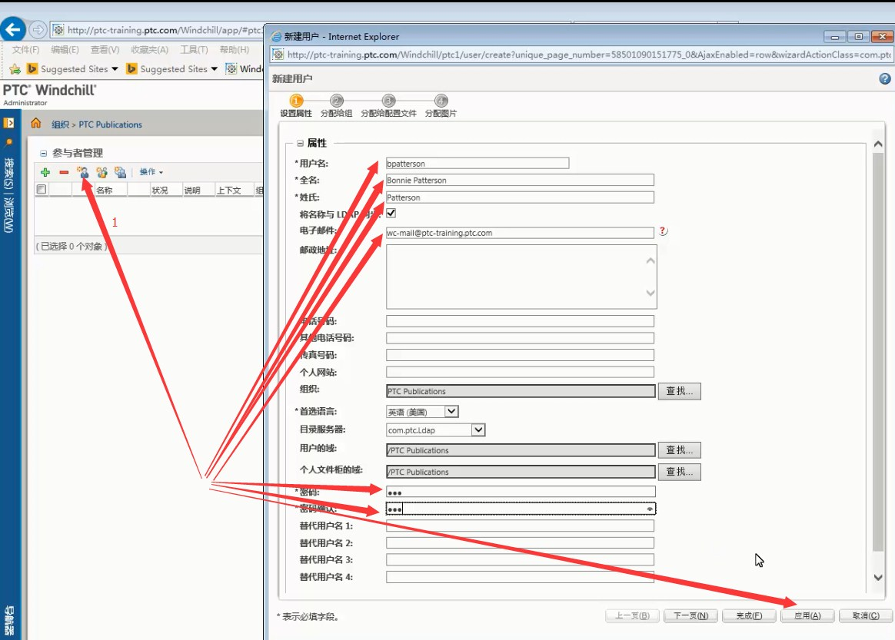Collapse the 参与者管理 section

pos(43,153)
